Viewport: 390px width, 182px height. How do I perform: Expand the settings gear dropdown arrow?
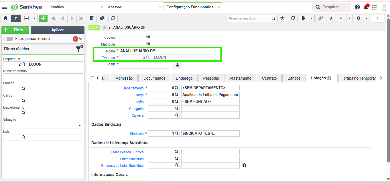[x=367, y=18]
